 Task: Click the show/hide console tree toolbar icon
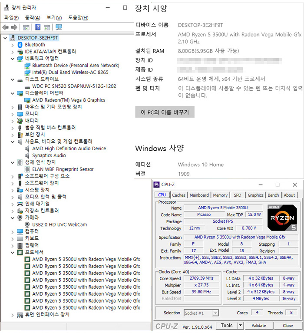pos(26,27)
